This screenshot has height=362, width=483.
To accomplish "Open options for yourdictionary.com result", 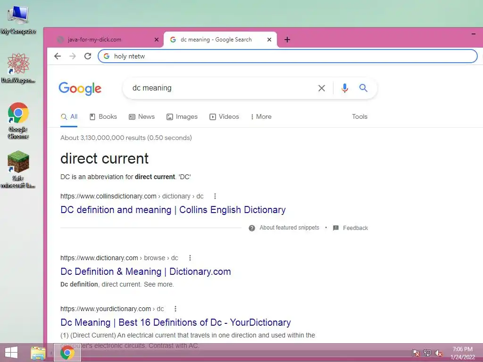I will pos(175,308).
